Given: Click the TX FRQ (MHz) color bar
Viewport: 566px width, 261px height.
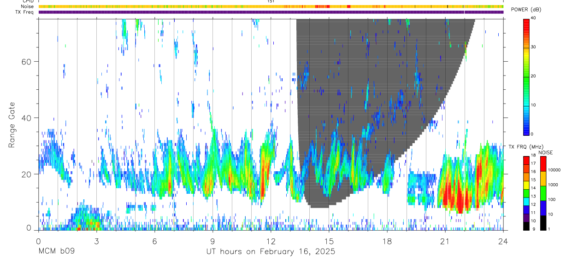Looking at the screenshot, I should (526, 192).
